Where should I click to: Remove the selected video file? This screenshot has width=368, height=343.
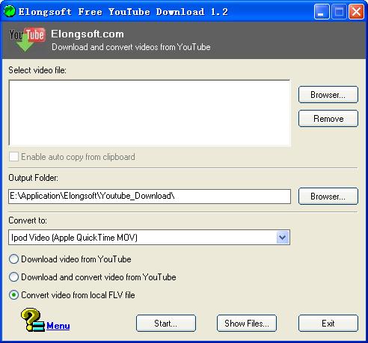(328, 119)
